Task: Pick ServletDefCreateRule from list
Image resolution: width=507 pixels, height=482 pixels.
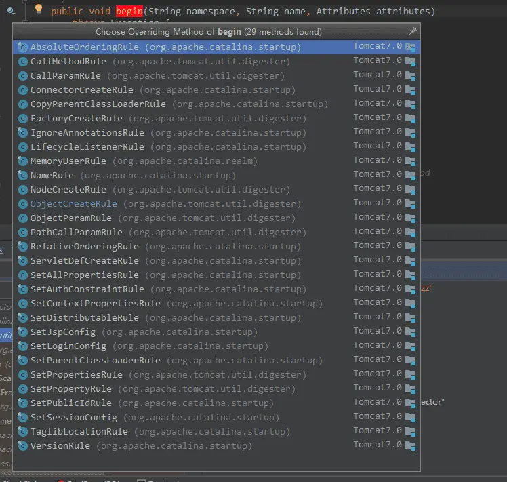Action: pos(216,260)
